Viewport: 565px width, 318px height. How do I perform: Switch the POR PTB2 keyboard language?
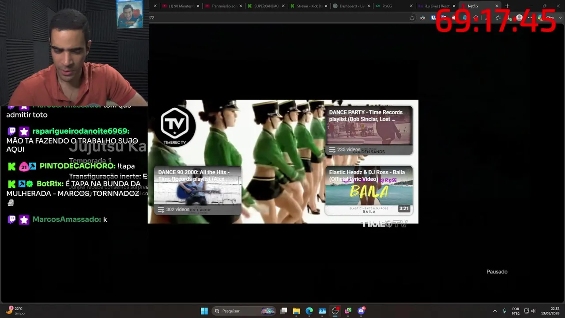coord(516,311)
